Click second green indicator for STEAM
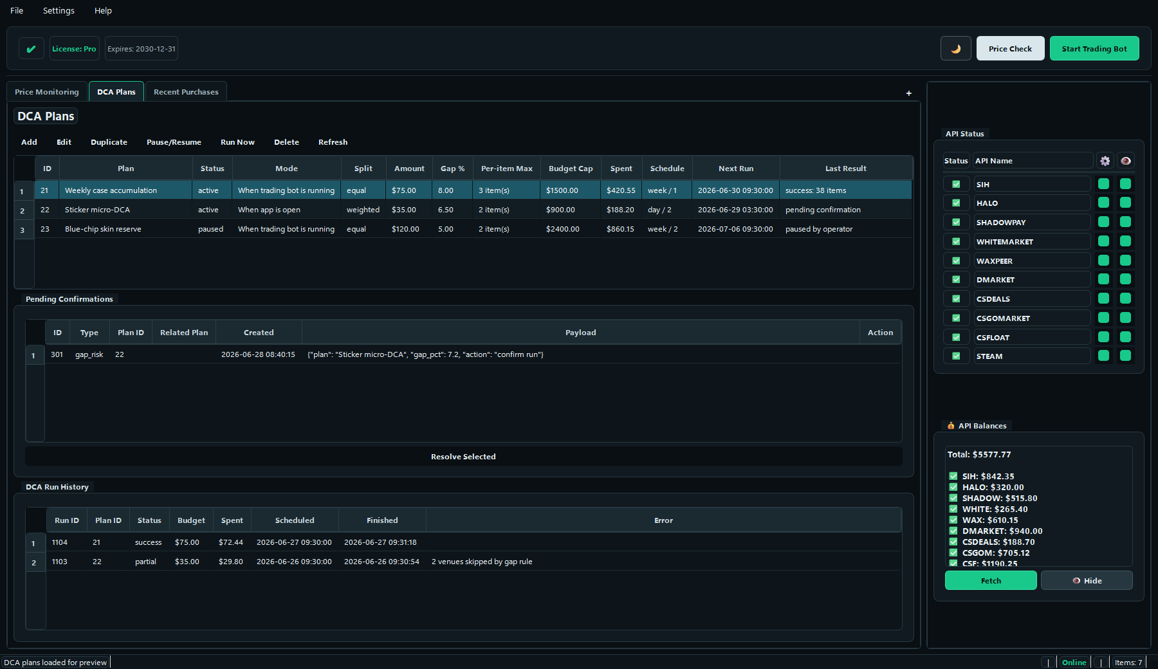 tap(1125, 356)
